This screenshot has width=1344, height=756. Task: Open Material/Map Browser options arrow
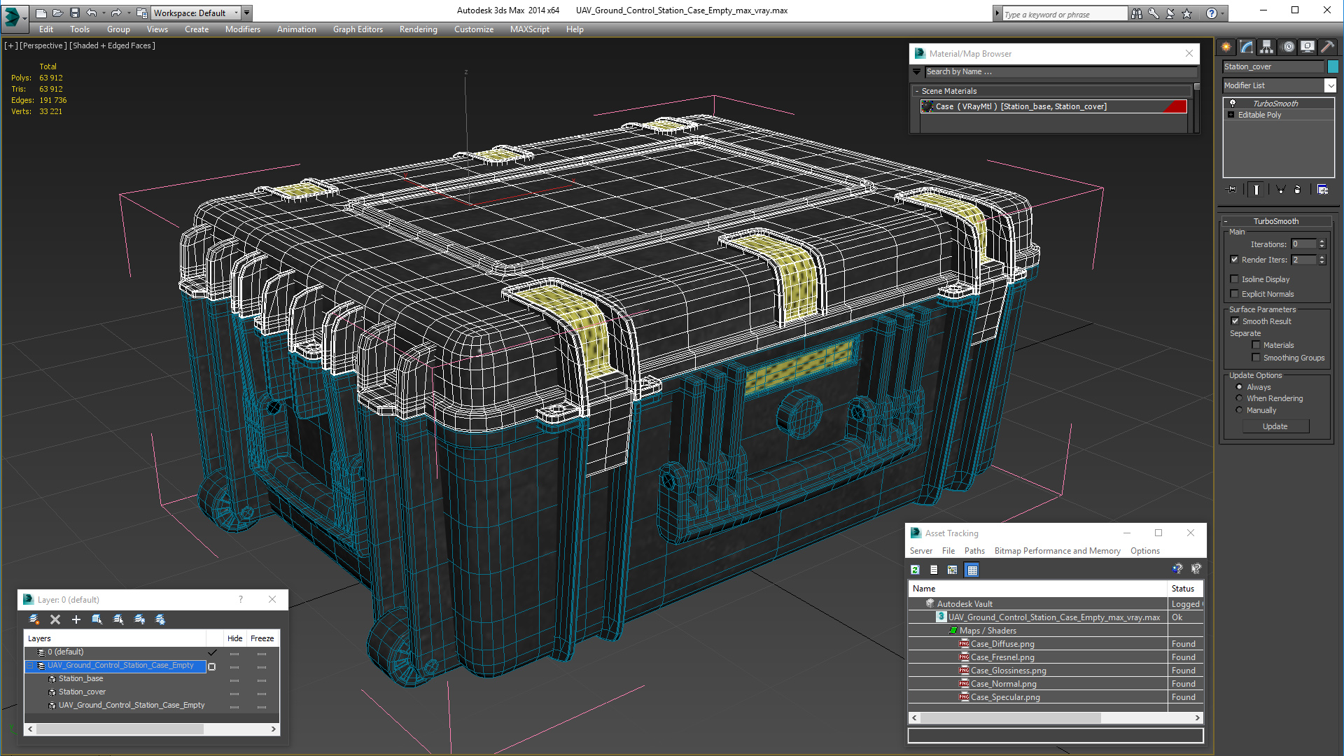[916, 71]
